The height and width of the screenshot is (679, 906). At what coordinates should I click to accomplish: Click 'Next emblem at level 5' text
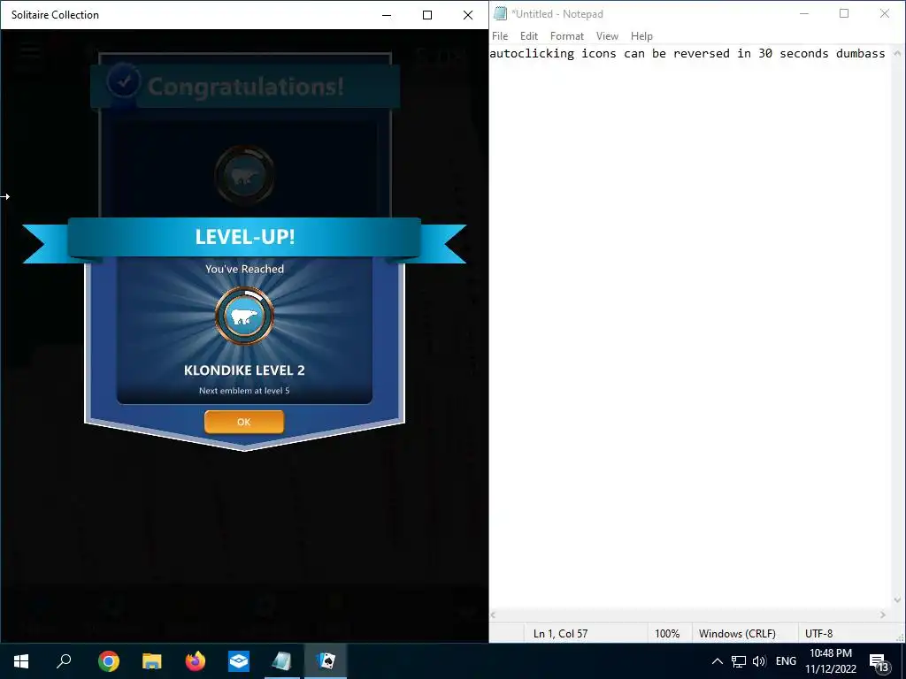244,390
